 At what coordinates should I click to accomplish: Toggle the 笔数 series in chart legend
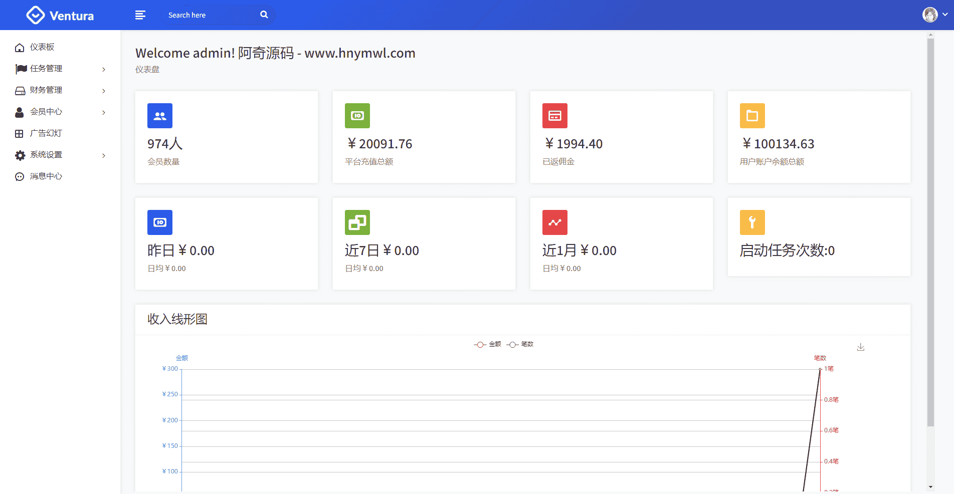[520, 344]
